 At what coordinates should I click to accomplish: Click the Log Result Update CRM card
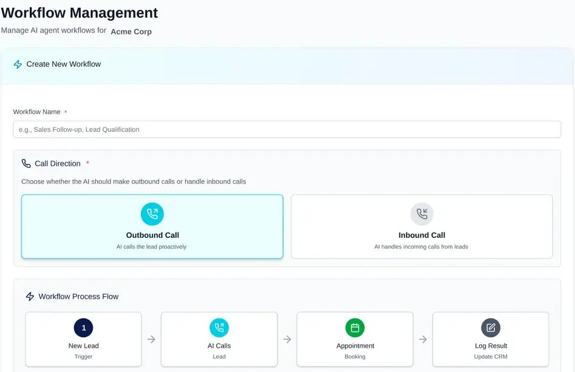pyautogui.click(x=491, y=339)
